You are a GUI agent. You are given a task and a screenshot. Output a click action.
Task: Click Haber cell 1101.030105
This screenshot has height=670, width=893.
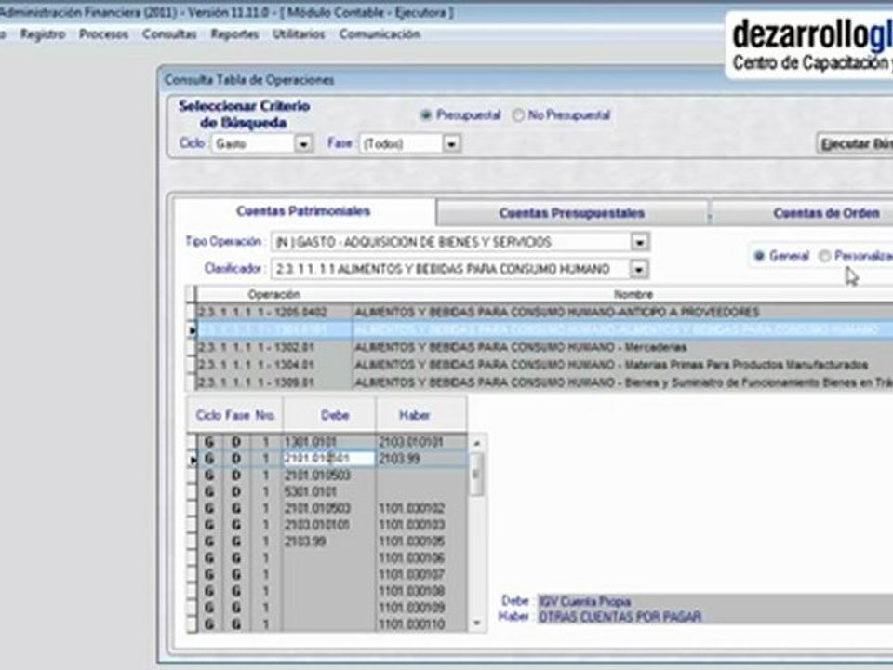click(421, 542)
